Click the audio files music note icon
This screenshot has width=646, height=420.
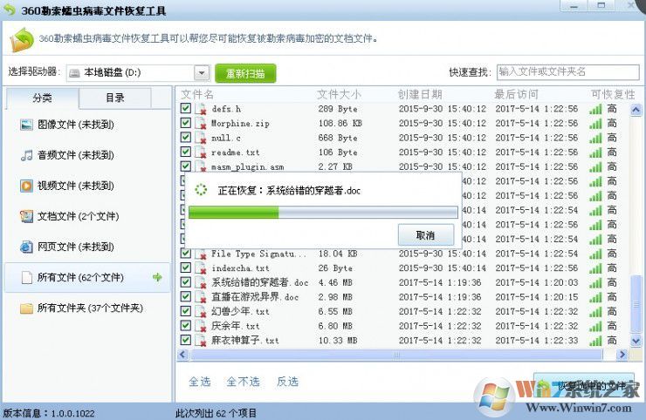pyautogui.click(x=27, y=155)
